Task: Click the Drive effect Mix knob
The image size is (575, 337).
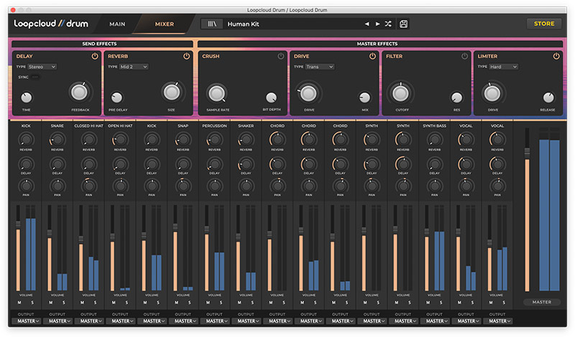Action: [x=364, y=98]
